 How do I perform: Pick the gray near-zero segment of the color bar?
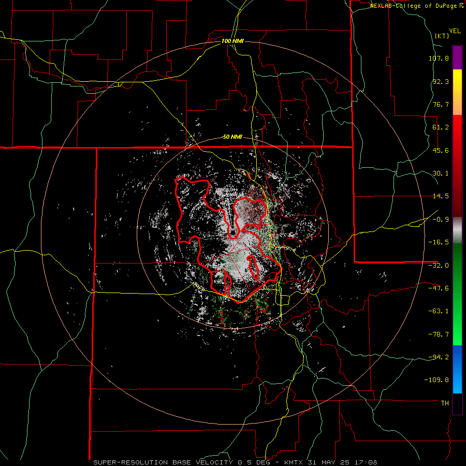[x=457, y=230]
